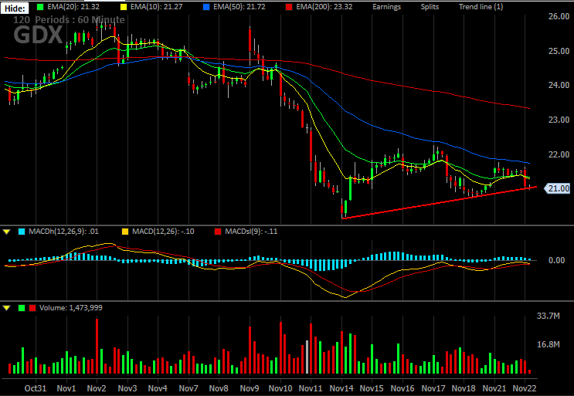Click the 25.00 price axis label

click(x=559, y=51)
